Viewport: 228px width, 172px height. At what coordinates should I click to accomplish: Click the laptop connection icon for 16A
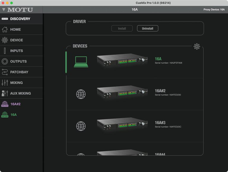tap(81, 62)
